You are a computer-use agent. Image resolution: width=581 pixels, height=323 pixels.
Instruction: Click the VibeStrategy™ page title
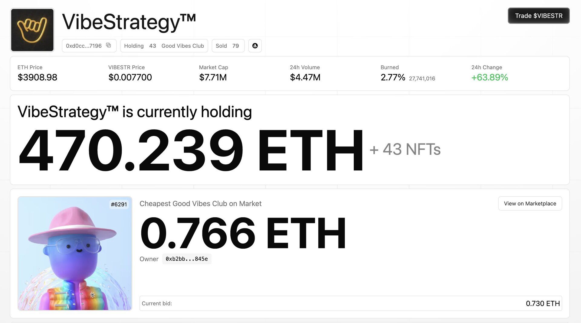click(129, 22)
